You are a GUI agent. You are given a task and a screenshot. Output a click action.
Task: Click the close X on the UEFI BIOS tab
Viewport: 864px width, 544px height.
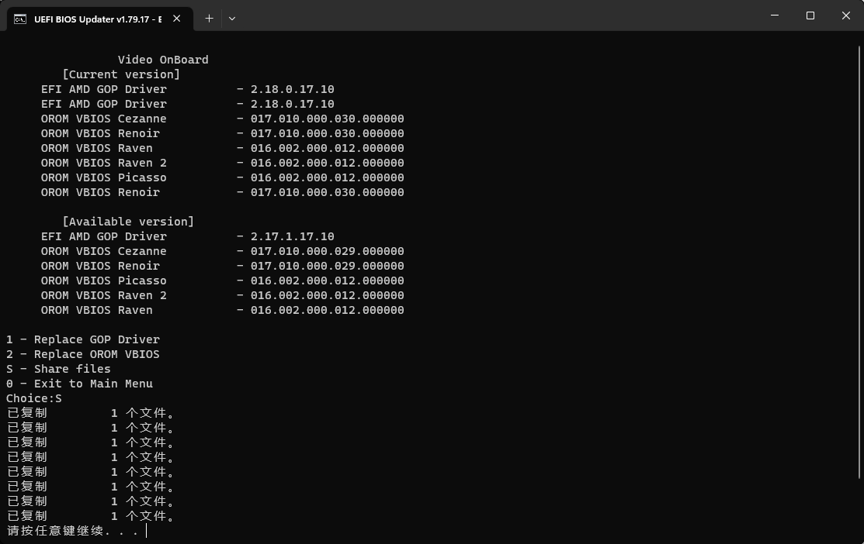click(x=175, y=18)
